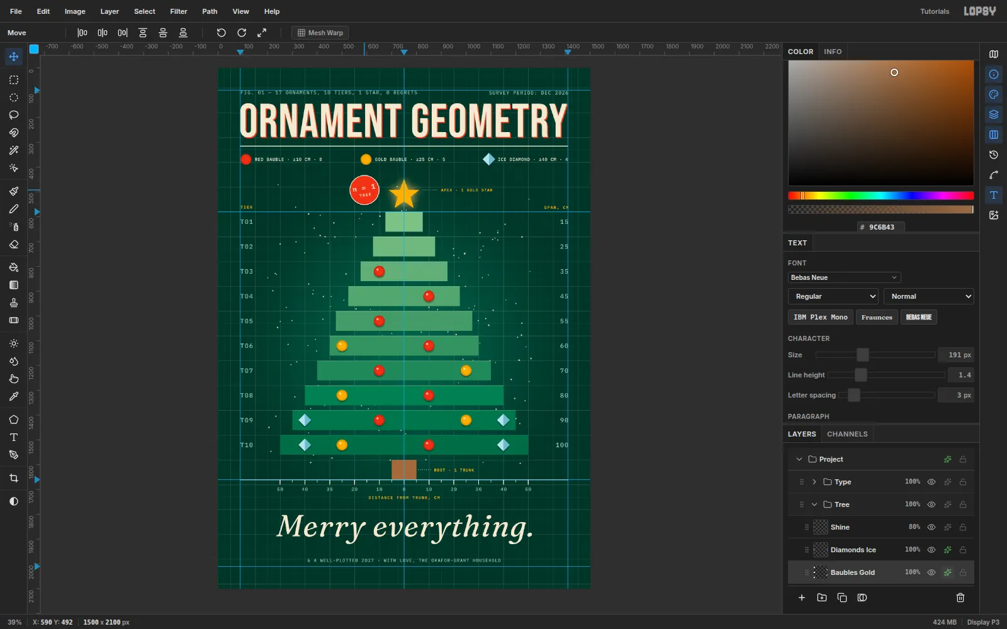
Task: Select the Text tool in toolbar
Action: coord(14,437)
